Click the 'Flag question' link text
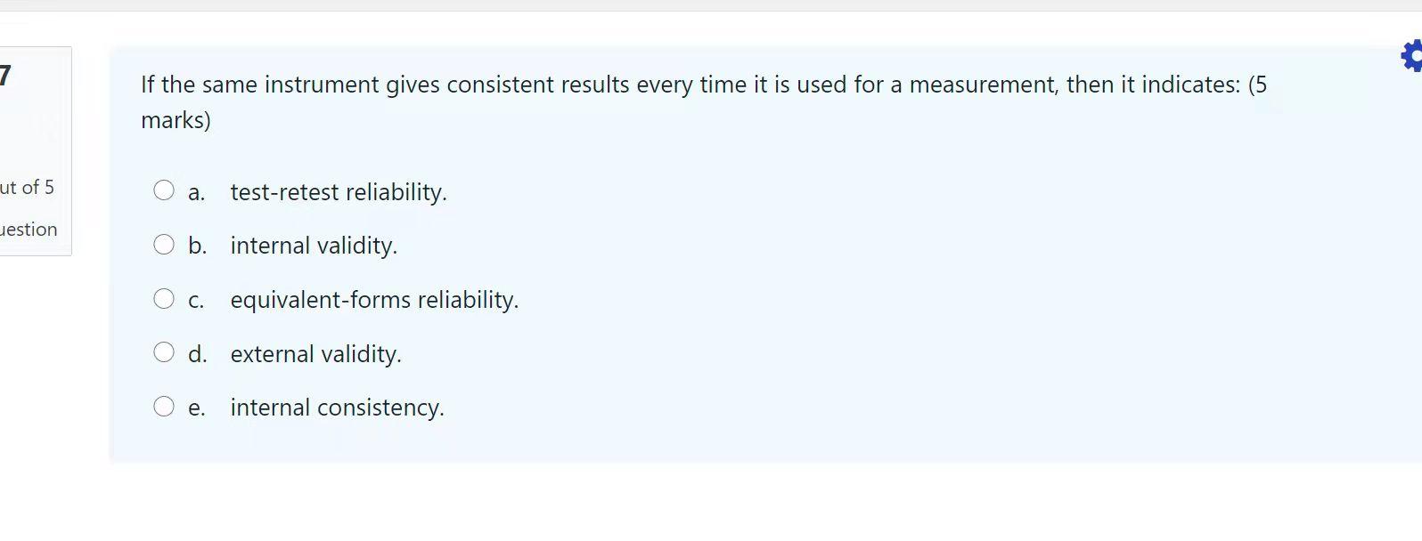 [x=29, y=229]
